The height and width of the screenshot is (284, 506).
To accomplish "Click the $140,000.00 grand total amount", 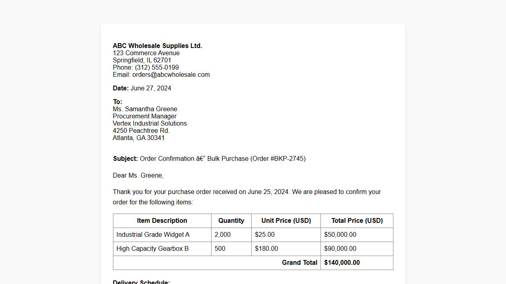I will point(342,263).
